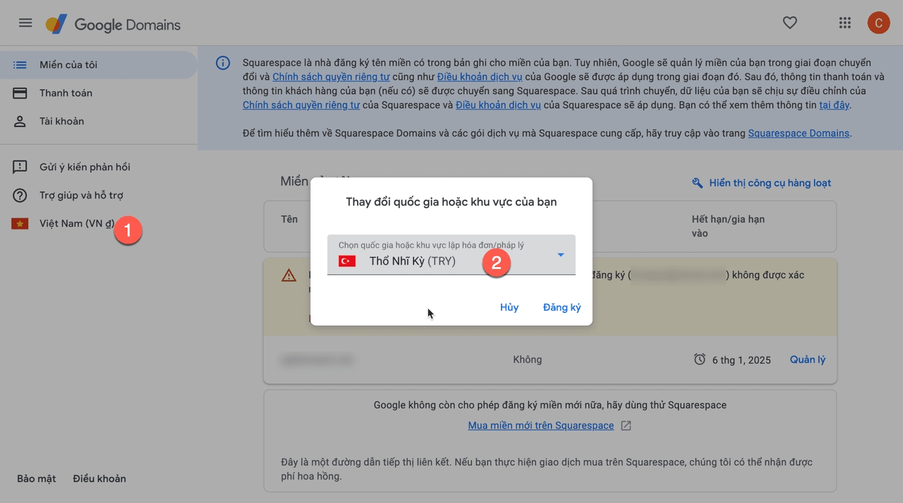Click the info icon in banner

(223, 63)
